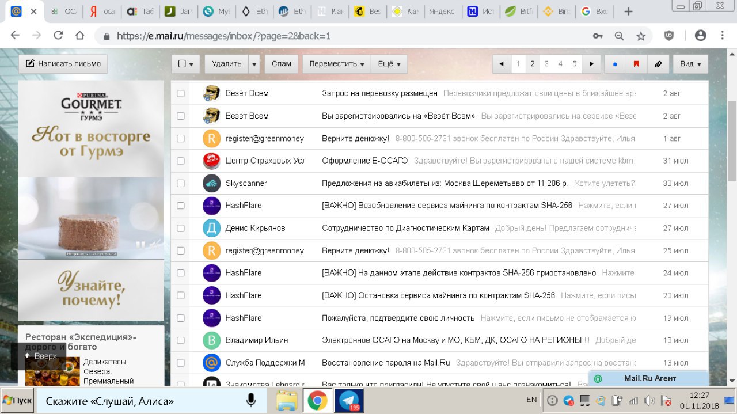The height and width of the screenshot is (414, 737).
Task: Select the Skyscanner message checkbox
Action: coord(181,183)
